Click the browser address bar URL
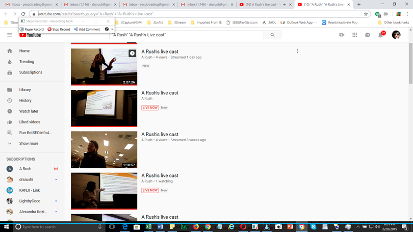The image size is (413, 232). [96, 14]
